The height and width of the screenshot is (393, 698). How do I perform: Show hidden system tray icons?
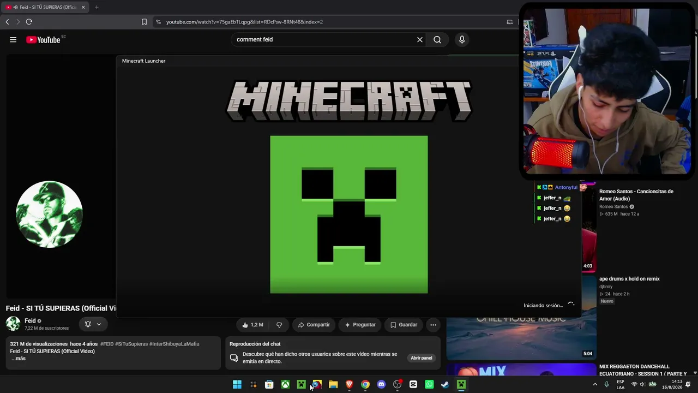pyautogui.click(x=595, y=384)
